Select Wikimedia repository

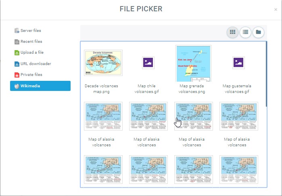pyautogui.click(x=40, y=86)
